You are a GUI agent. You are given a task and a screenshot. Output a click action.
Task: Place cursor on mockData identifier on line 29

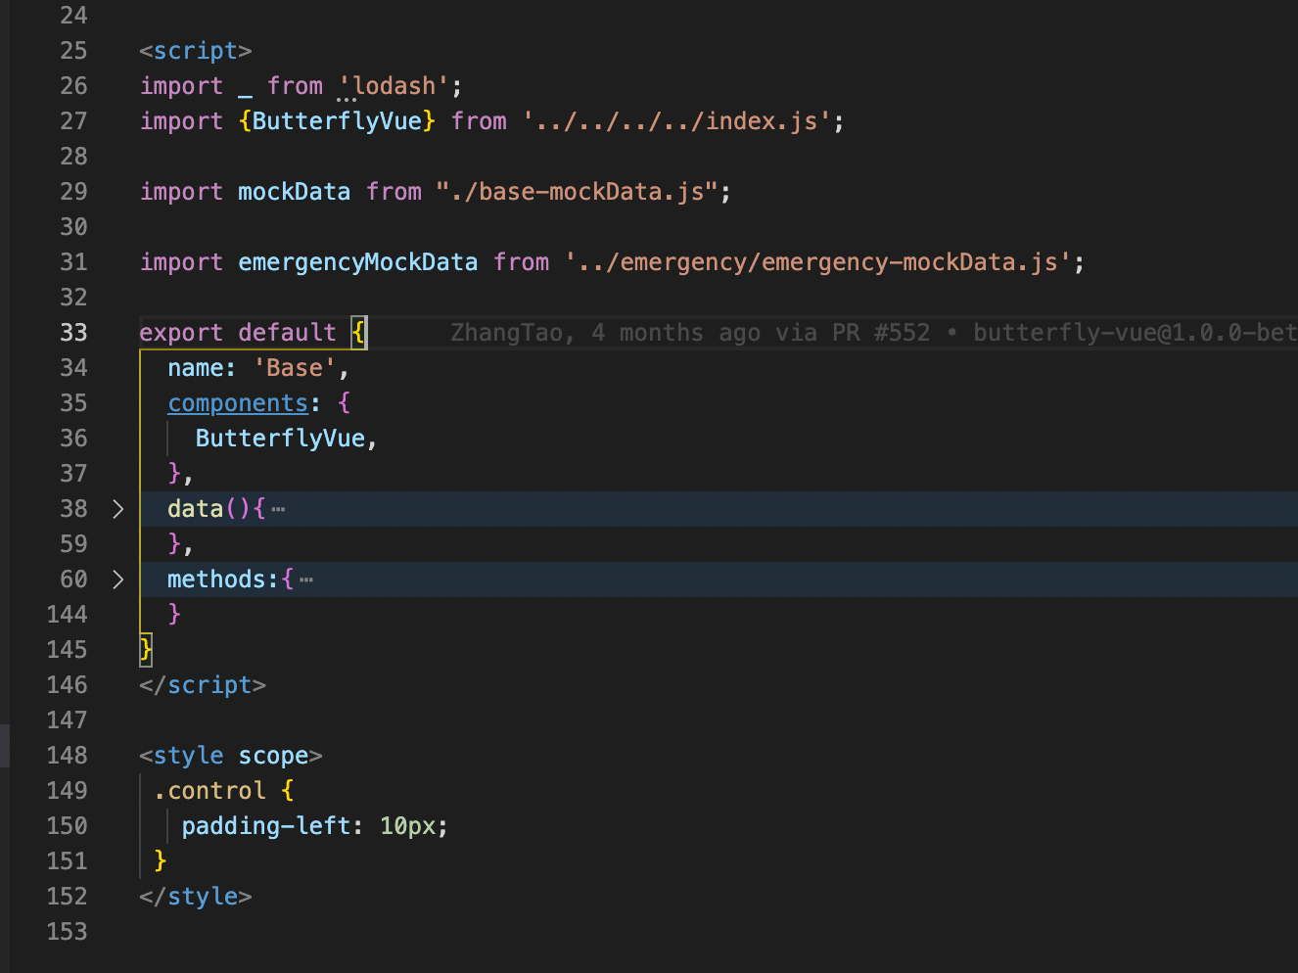coord(294,192)
